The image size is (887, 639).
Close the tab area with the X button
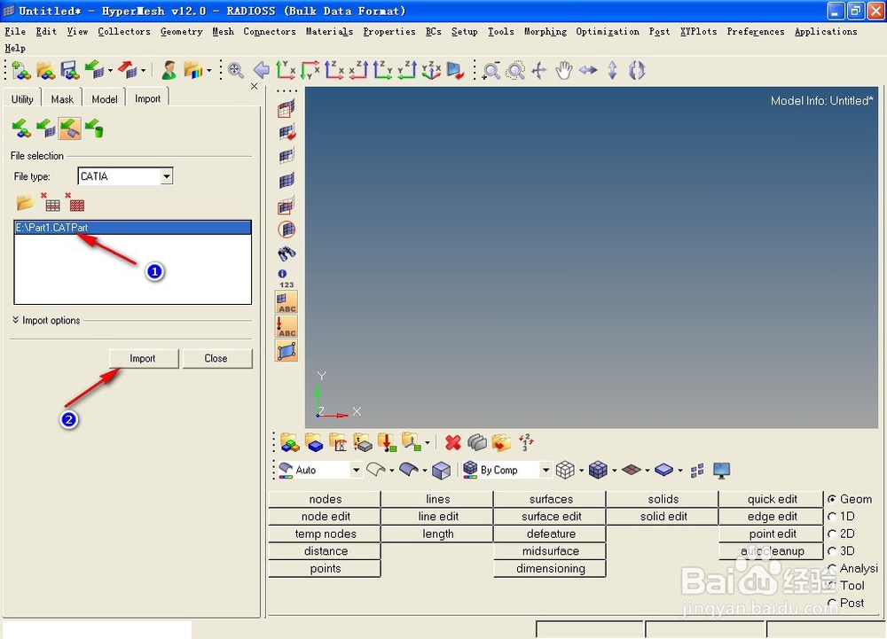coord(254,87)
